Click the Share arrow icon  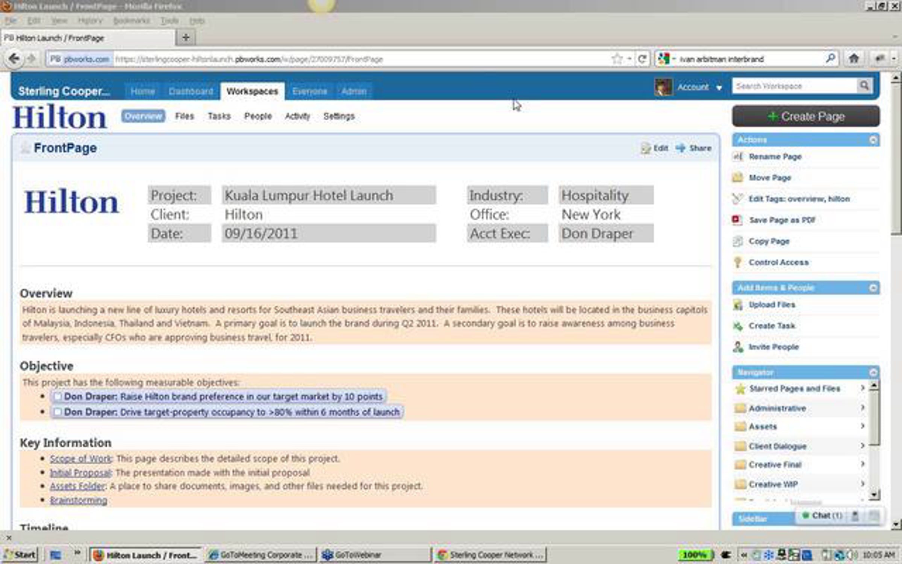[x=680, y=148]
